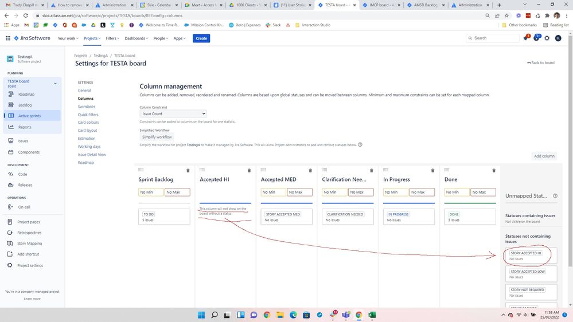Viewport: 573px width, 322px height.
Task: Click the Add column button
Action: coord(544,156)
